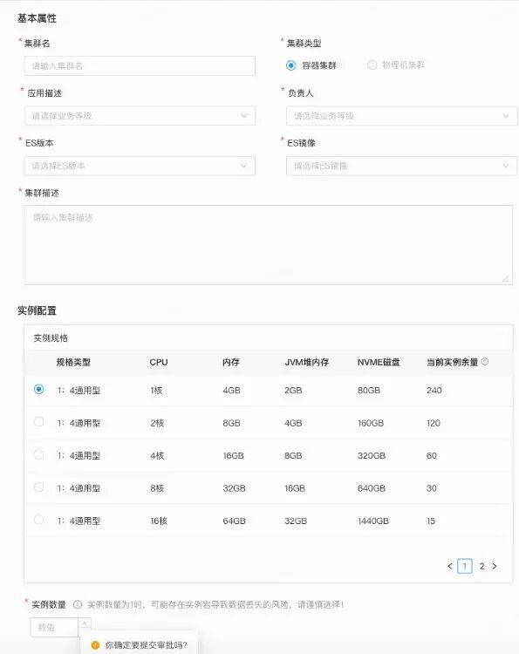Click the help icon beside 当前实例余量
The width and height of the screenshot is (519, 654).
485,362
